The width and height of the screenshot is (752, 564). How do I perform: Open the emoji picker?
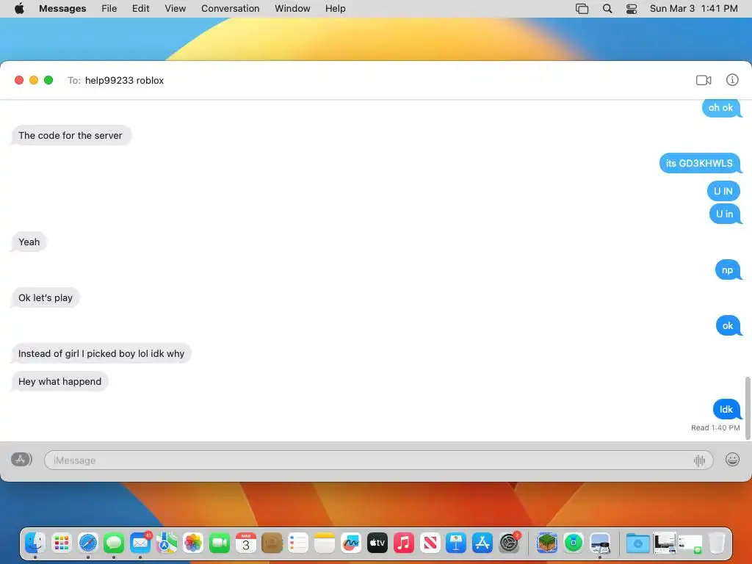732,460
